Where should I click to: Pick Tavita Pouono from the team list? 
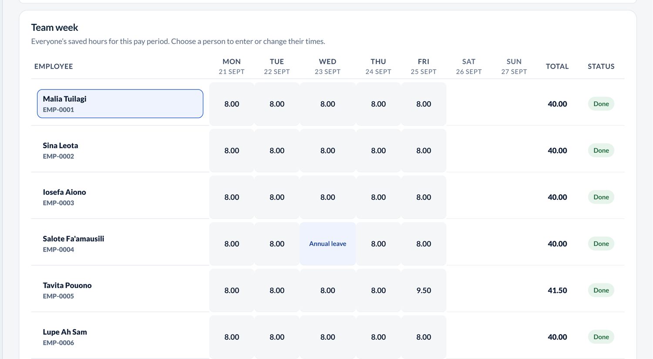(x=120, y=290)
